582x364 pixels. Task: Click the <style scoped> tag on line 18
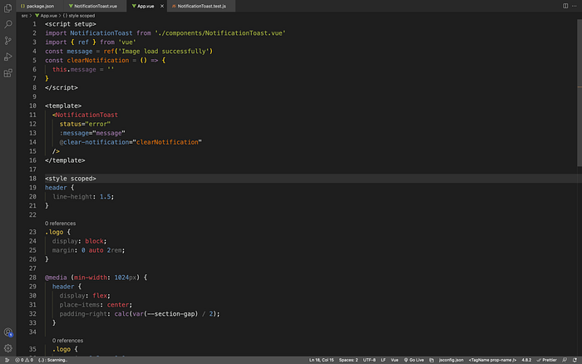coord(71,179)
